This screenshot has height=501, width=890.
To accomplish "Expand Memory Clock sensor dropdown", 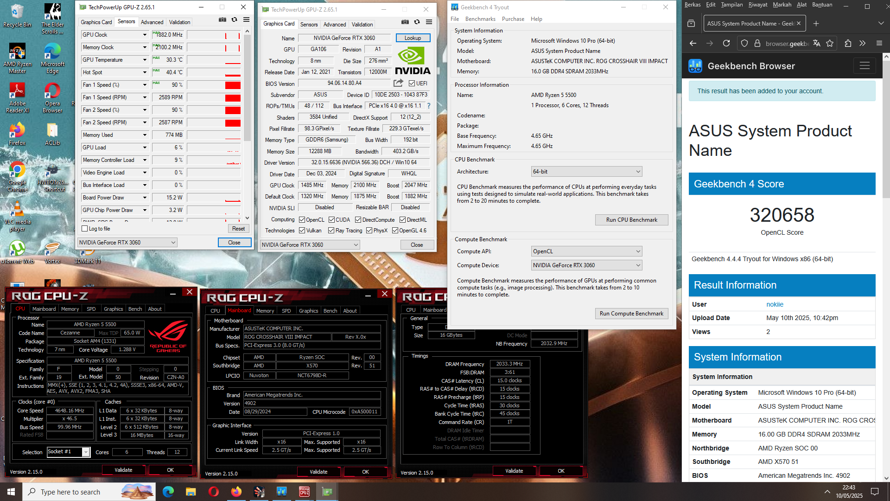I will [x=145, y=47].
